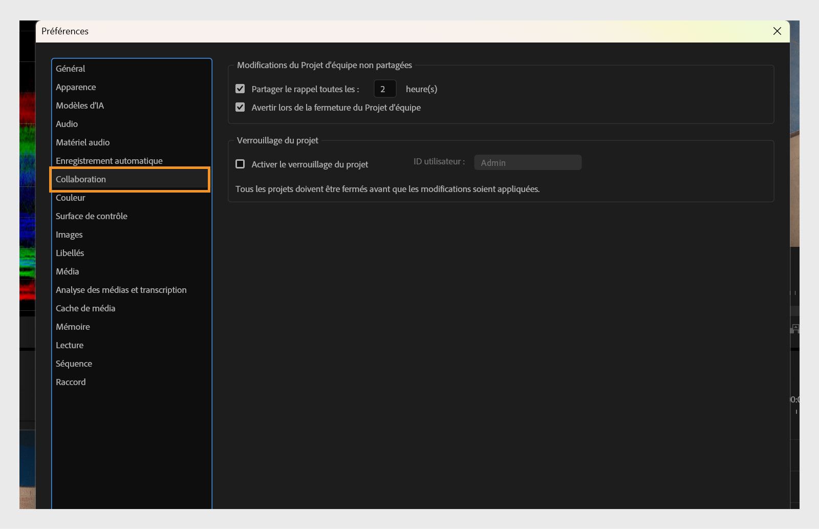Click the ID utilisateur label
Image resolution: width=819 pixels, height=529 pixels.
[439, 161]
